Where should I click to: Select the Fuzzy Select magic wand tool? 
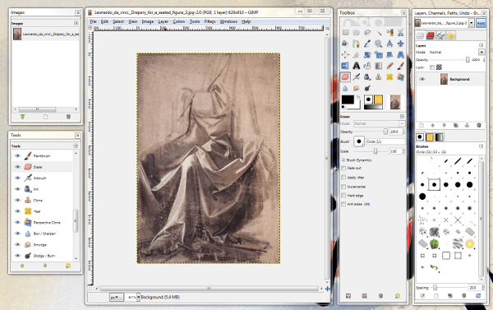(x=379, y=32)
